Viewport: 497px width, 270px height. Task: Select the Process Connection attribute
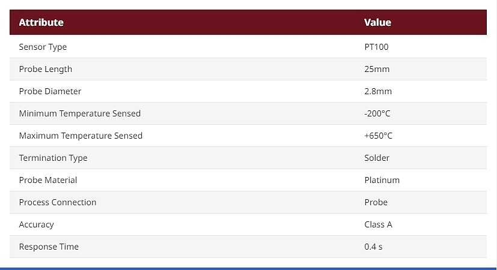coord(58,202)
